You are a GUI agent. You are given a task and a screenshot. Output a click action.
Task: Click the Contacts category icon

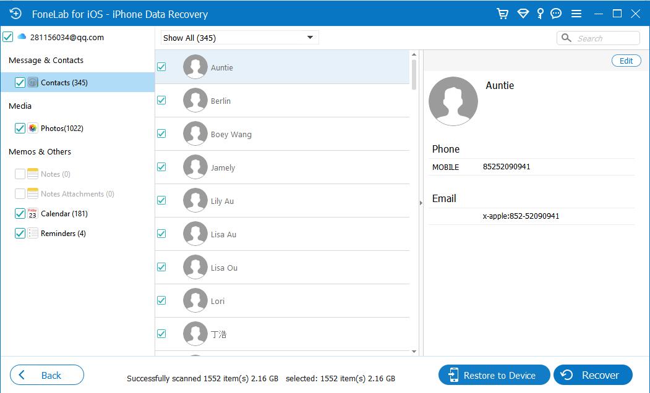coord(33,82)
